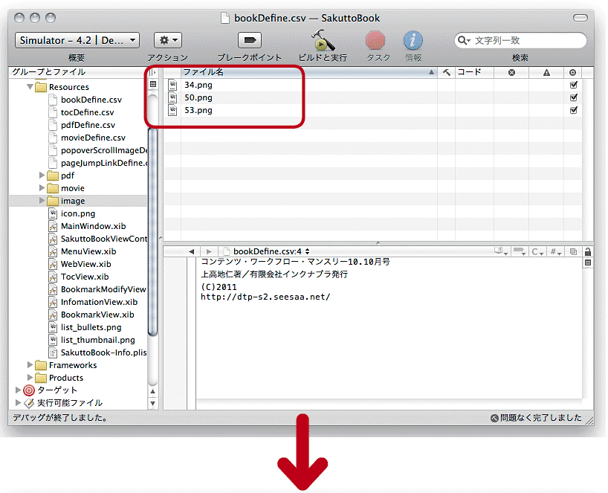Click the red Tasks stop icon
The height and width of the screenshot is (493, 608).
click(x=375, y=40)
